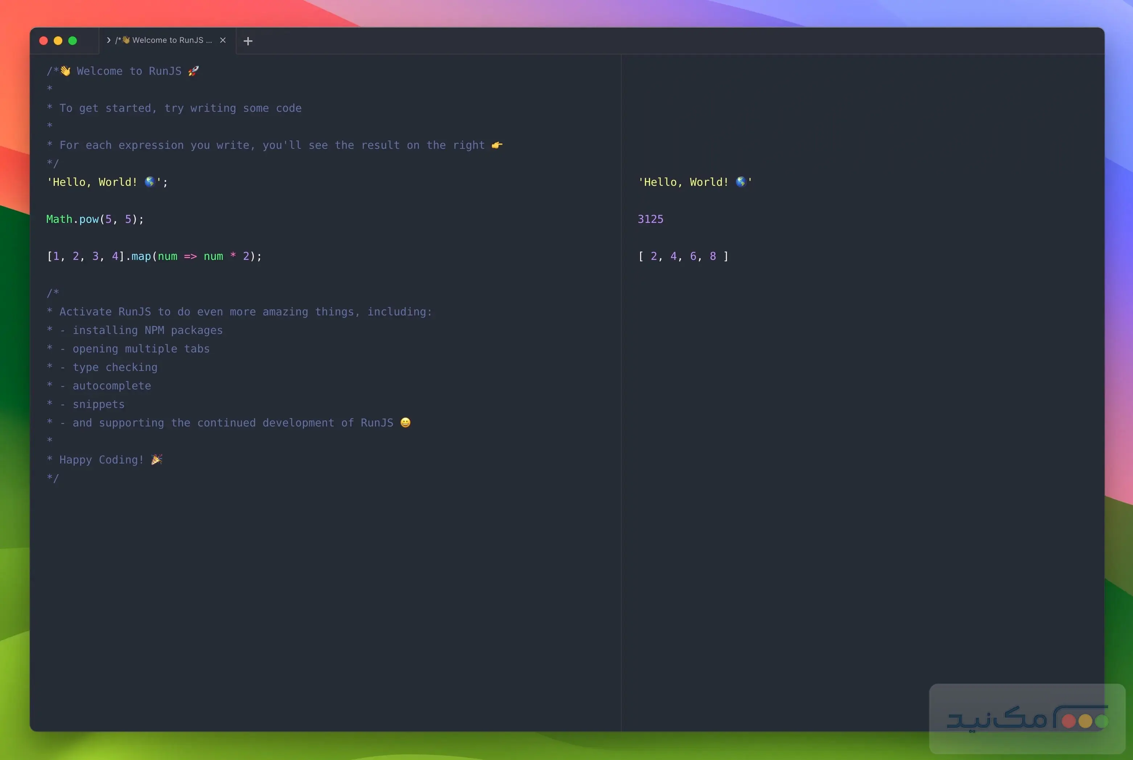Image resolution: width=1133 pixels, height=760 pixels.
Task: Click the green fullscreen window button
Action: tap(73, 41)
